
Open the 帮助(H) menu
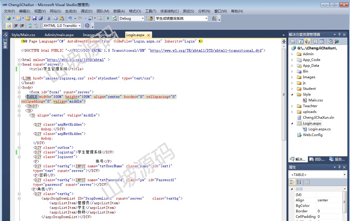237,11
